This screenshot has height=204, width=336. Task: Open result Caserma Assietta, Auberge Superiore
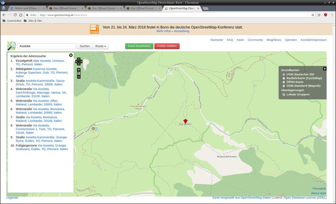pyautogui.click(x=42, y=72)
